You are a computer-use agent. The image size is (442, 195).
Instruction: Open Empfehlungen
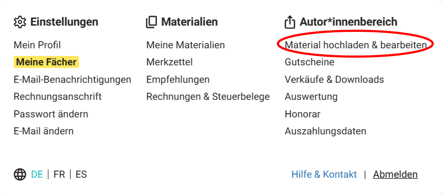tap(178, 80)
